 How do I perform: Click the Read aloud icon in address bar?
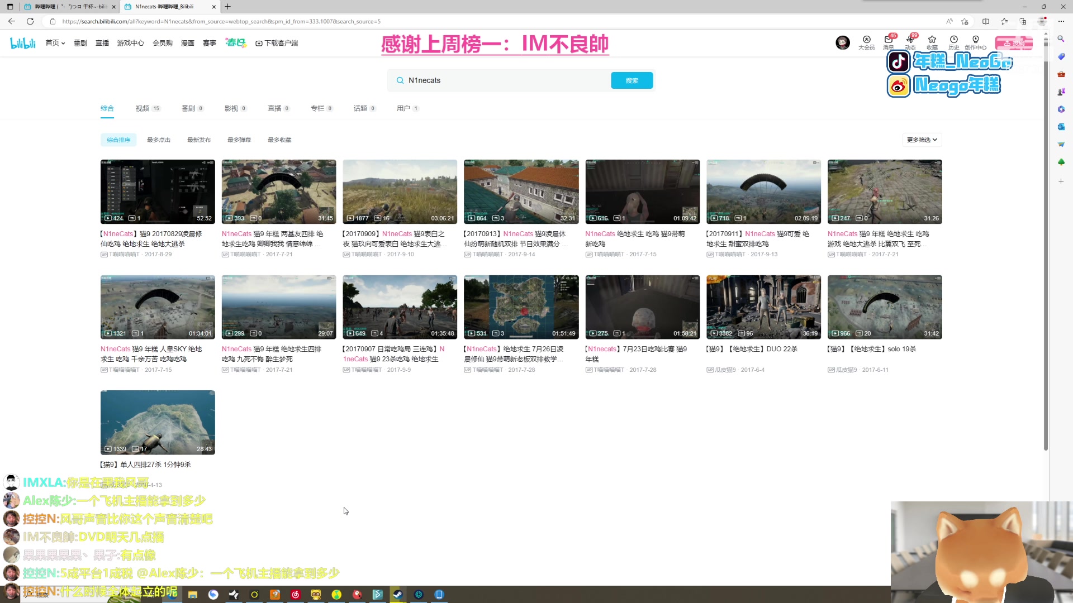pyautogui.click(x=949, y=21)
